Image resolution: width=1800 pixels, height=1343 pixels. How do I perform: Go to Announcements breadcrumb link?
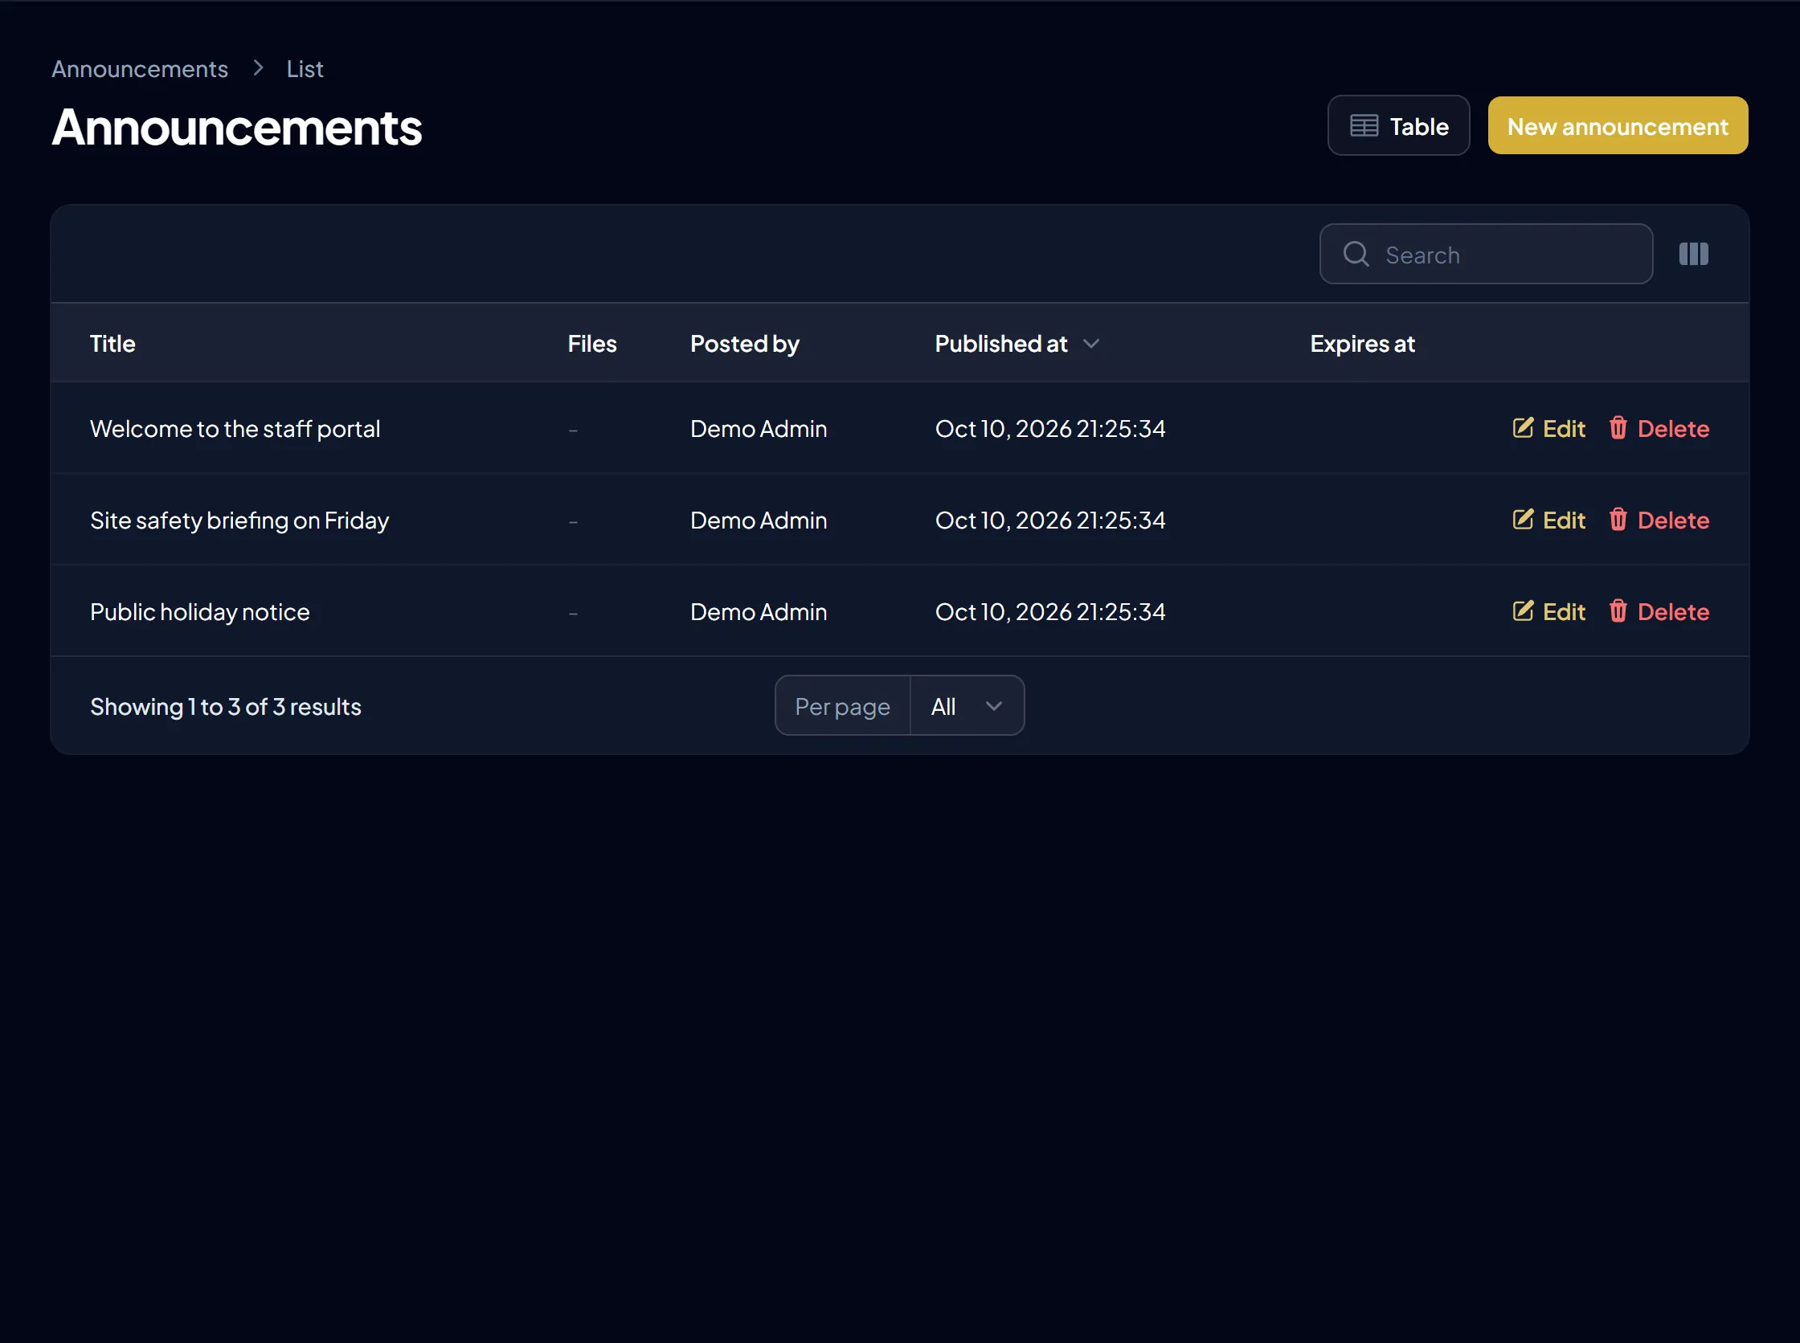[140, 69]
